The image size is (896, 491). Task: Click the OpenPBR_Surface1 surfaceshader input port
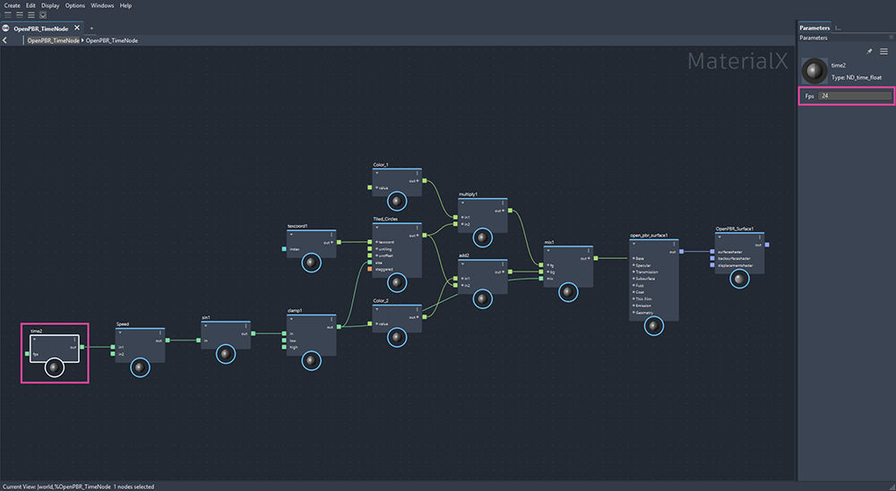pyautogui.click(x=712, y=252)
